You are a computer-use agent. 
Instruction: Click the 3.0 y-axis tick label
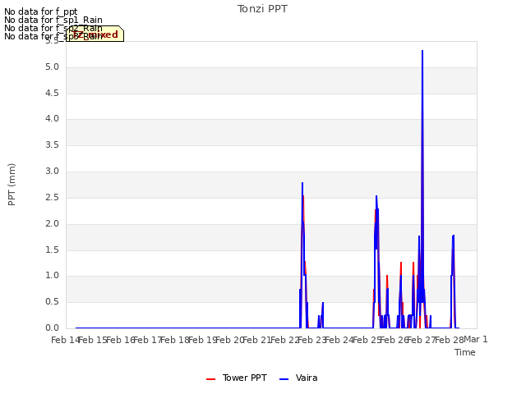tap(52, 172)
